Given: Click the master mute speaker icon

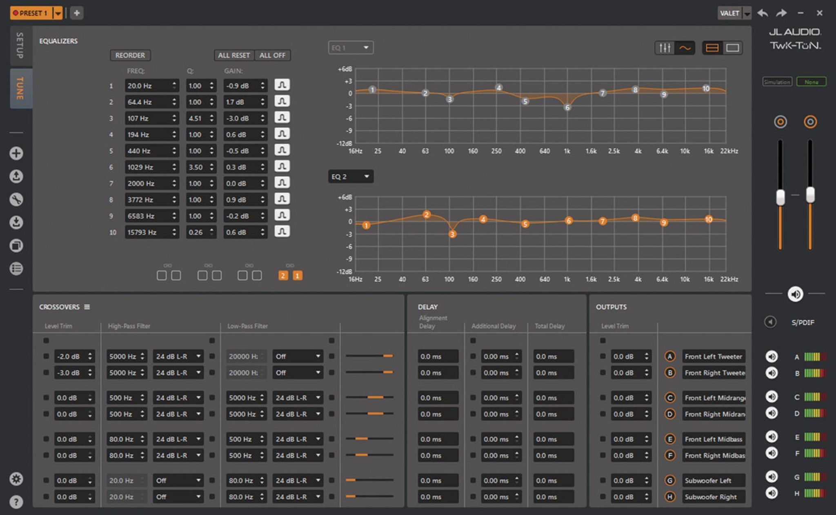Looking at the screenshot, I should pyautogui.click(x=795, y=294).
